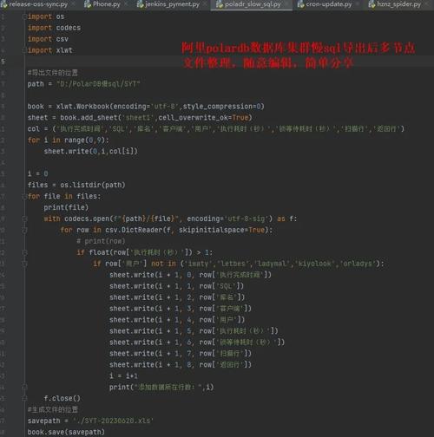Click the '#生成文件的位置' comment

53,409
